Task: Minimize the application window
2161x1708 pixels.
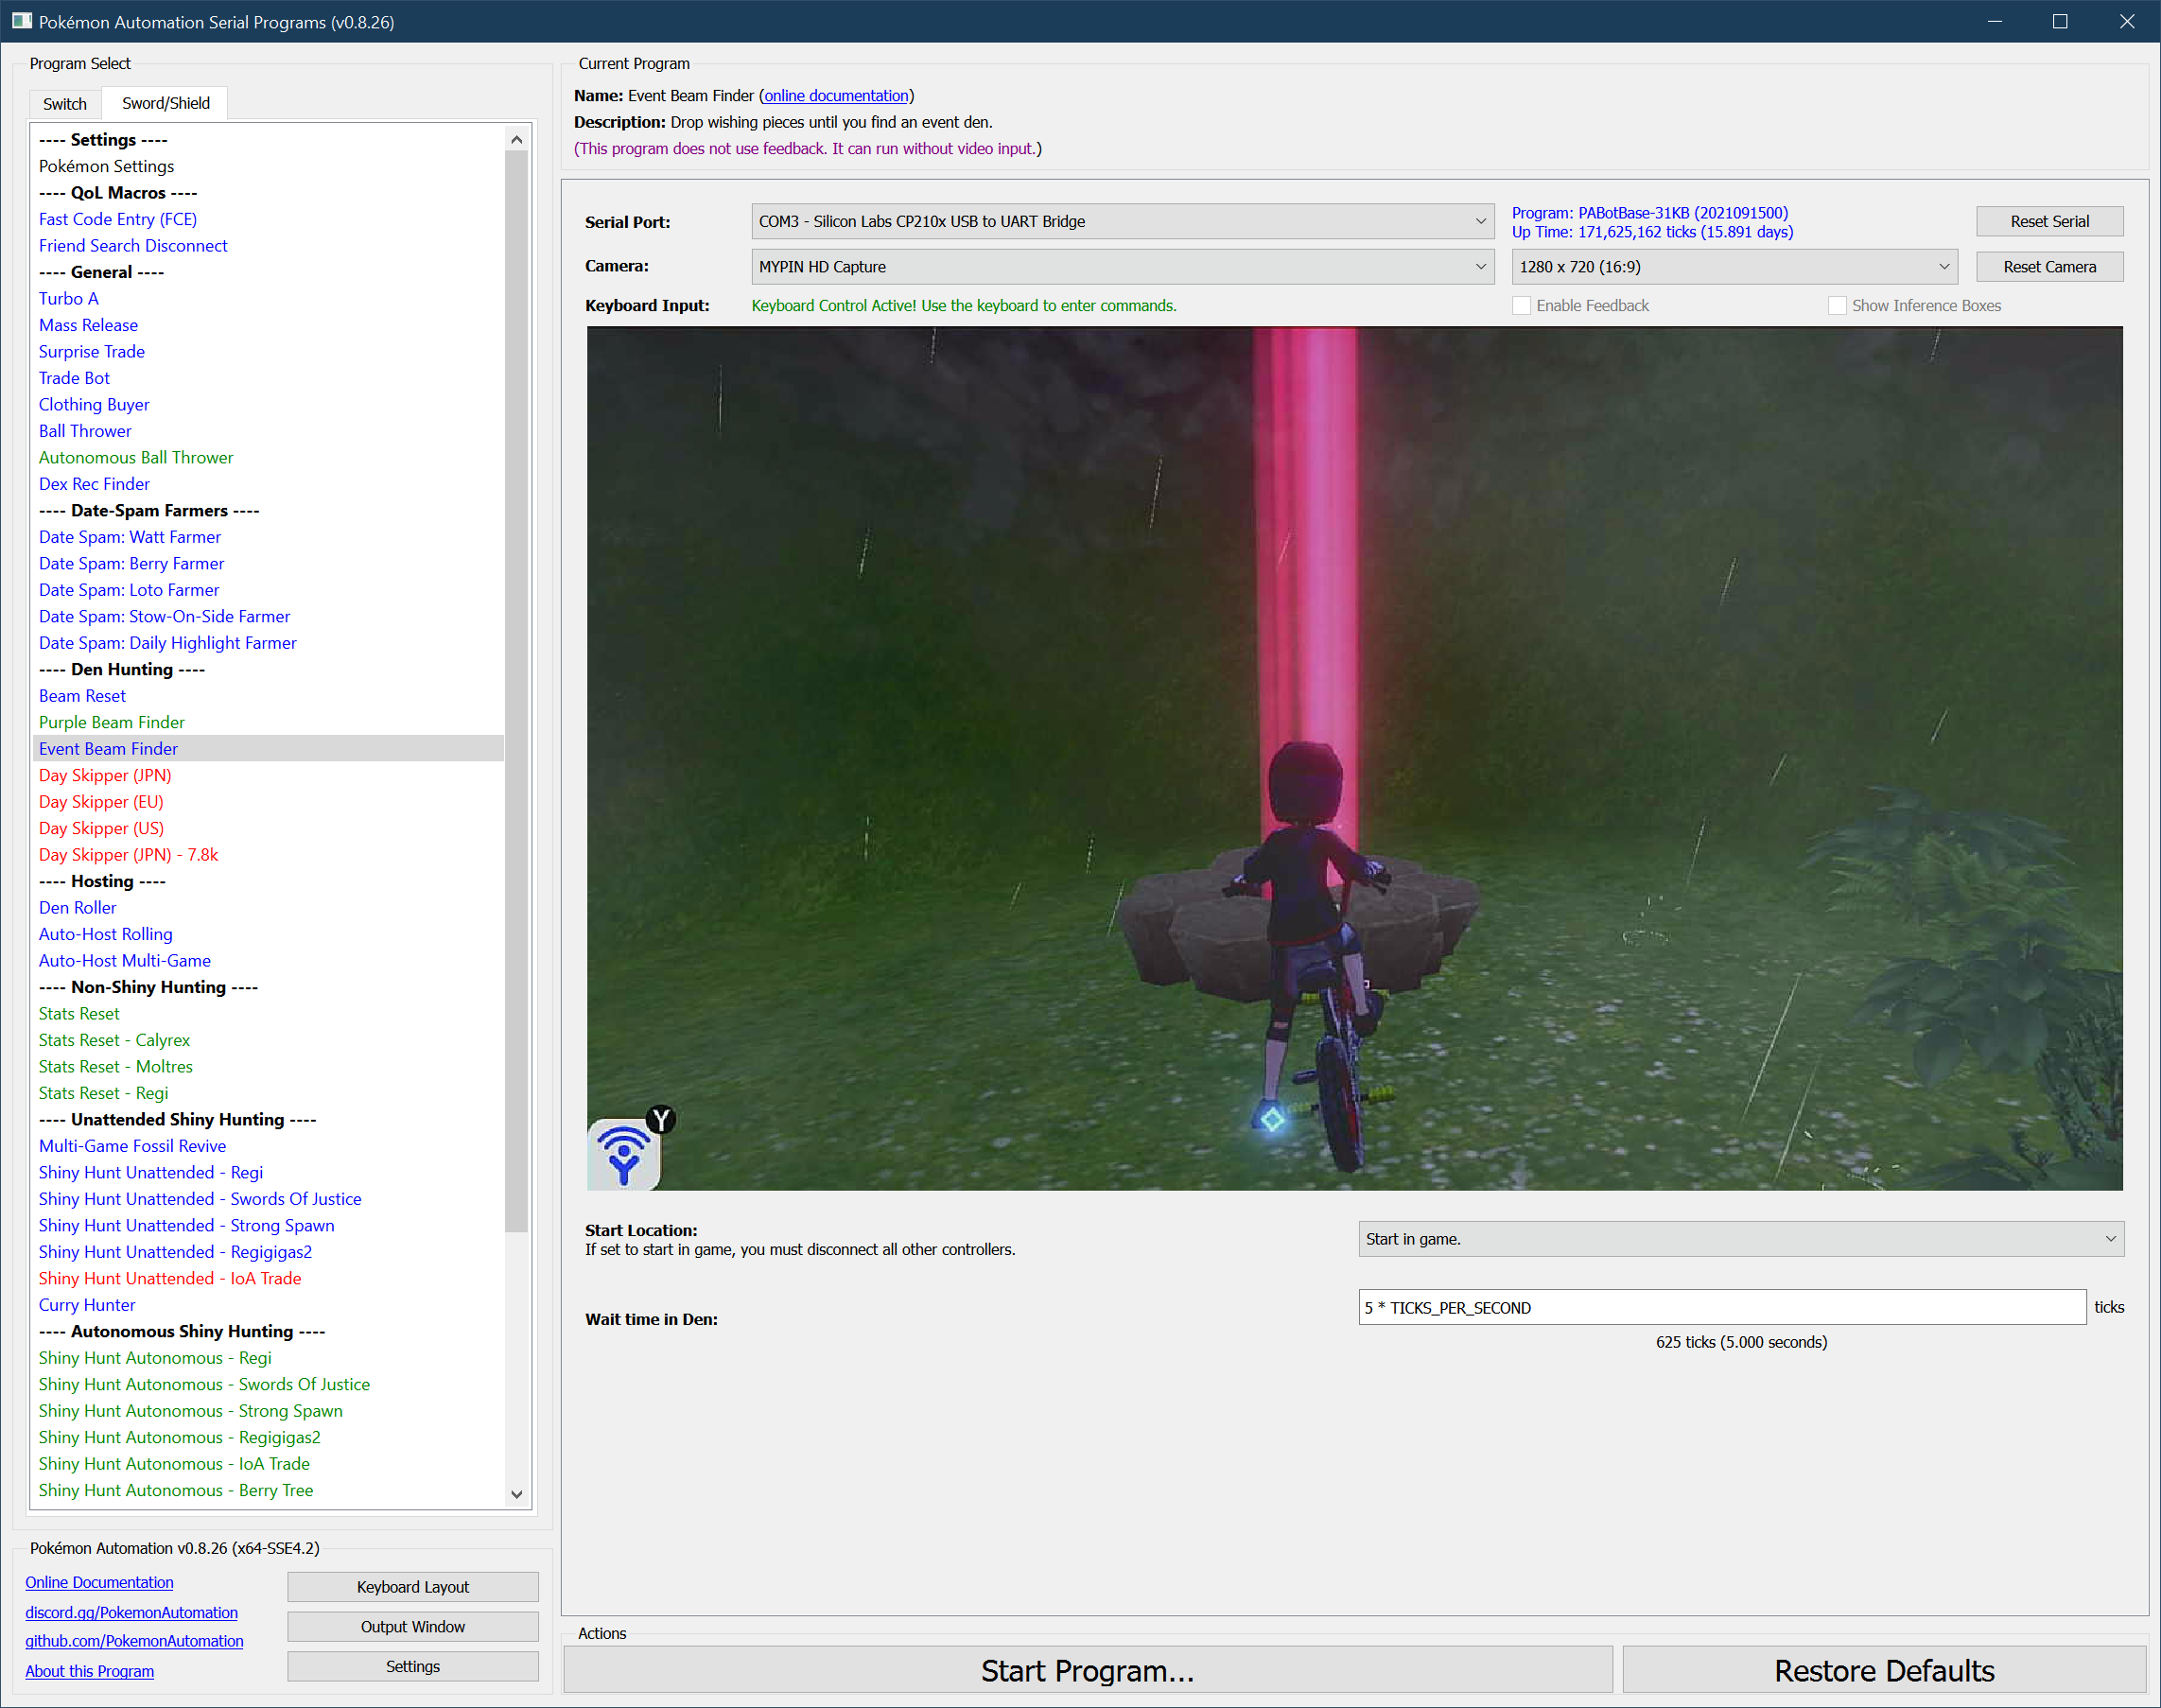Action: click(x=1994, y=21)
